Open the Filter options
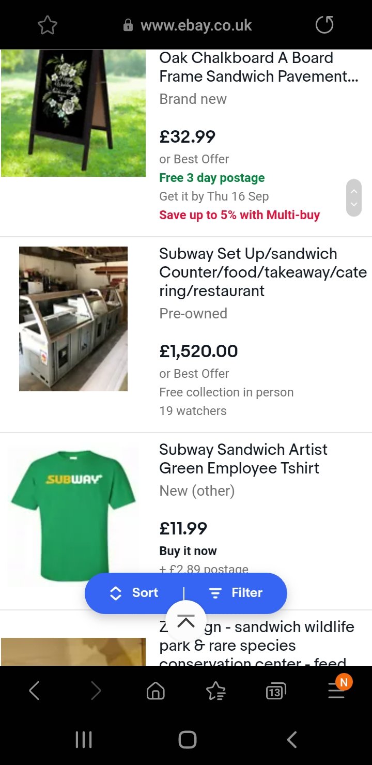 (x=236, y=593)
